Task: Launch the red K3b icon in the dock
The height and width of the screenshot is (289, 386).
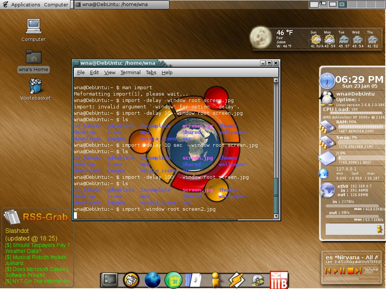Action: (279, 280)
